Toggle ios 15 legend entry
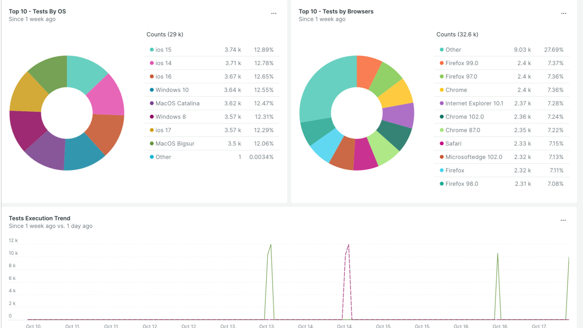 (163, 50)
